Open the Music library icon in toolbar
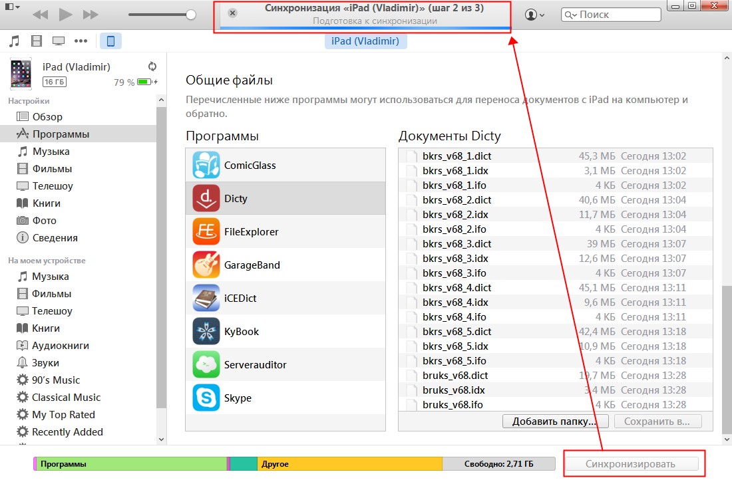This screenshot has width=732, height=482. click(x=14, y=41)
